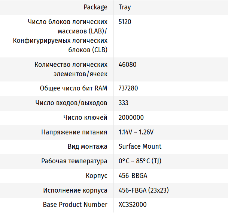Select the 1.14V ~ 1.26V voltage value
228x214 pixels.
(136, 132)
